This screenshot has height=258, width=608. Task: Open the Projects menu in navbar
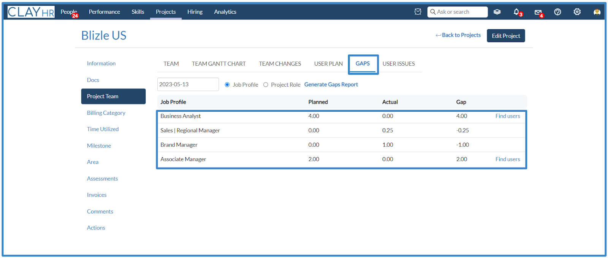pyautogui.click(x=166, y=12)
